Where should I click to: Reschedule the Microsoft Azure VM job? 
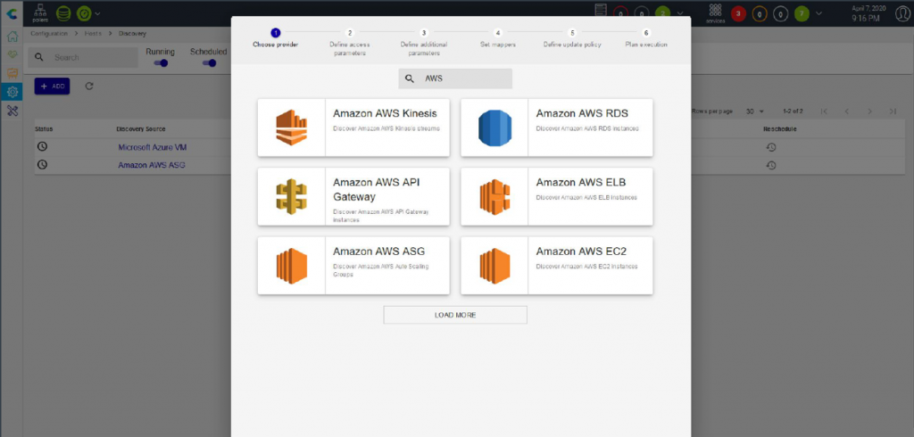click(x=770, y=147)
